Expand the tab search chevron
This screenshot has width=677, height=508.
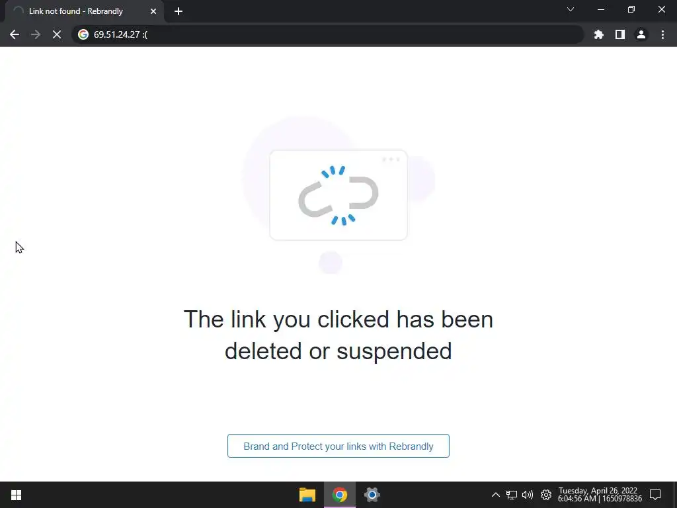click(571, 9)
